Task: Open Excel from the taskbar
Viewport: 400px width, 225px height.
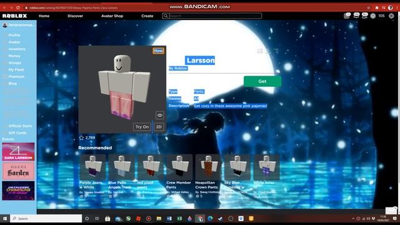Action: pyautogui.click(x=179, y=218)
